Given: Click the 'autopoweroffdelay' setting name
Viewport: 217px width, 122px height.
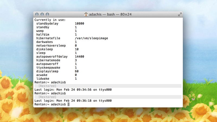Looking at the screenshot, I should pyautogui.click(x=52, y=57).
